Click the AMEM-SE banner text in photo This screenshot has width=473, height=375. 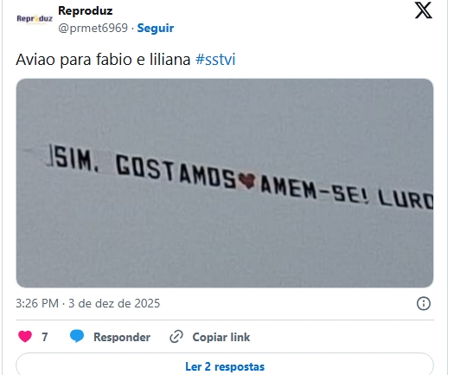click(x=315, y=192)
